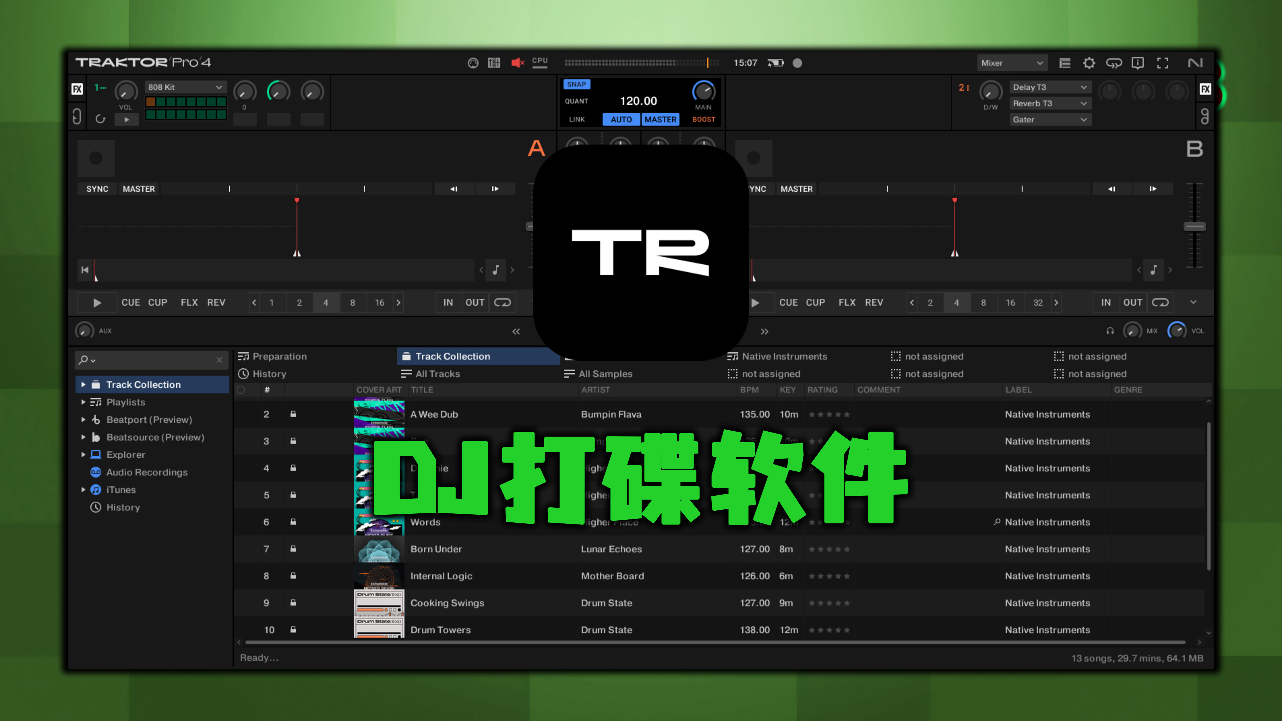Screen dimensions: 1282x721
Task: Set loop OUT point on Deck B
Action: [x=1133, y=302]
